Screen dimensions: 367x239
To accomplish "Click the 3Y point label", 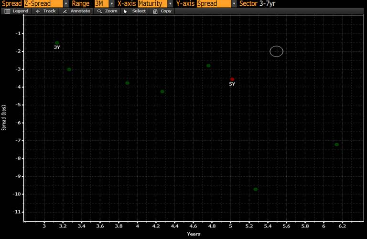I will tap(57, 47).
